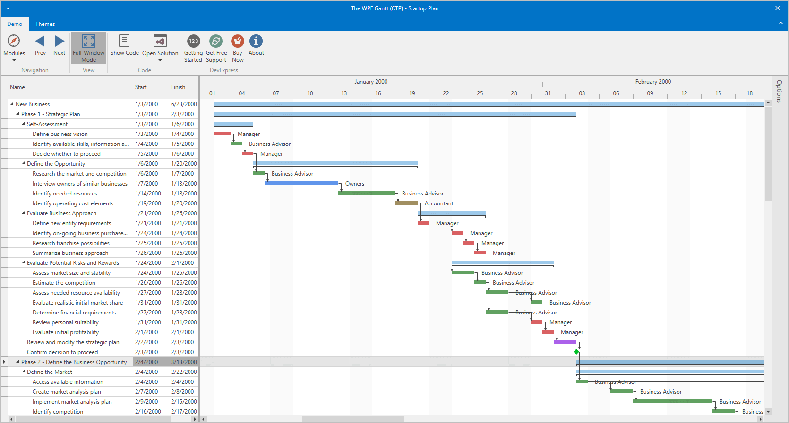Click the task list scrollbar left arrow
The image size is (789, 423).
tap(12, 419)
